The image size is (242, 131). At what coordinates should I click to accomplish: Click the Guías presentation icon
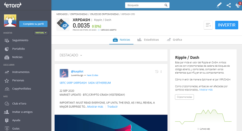[7, 128]
